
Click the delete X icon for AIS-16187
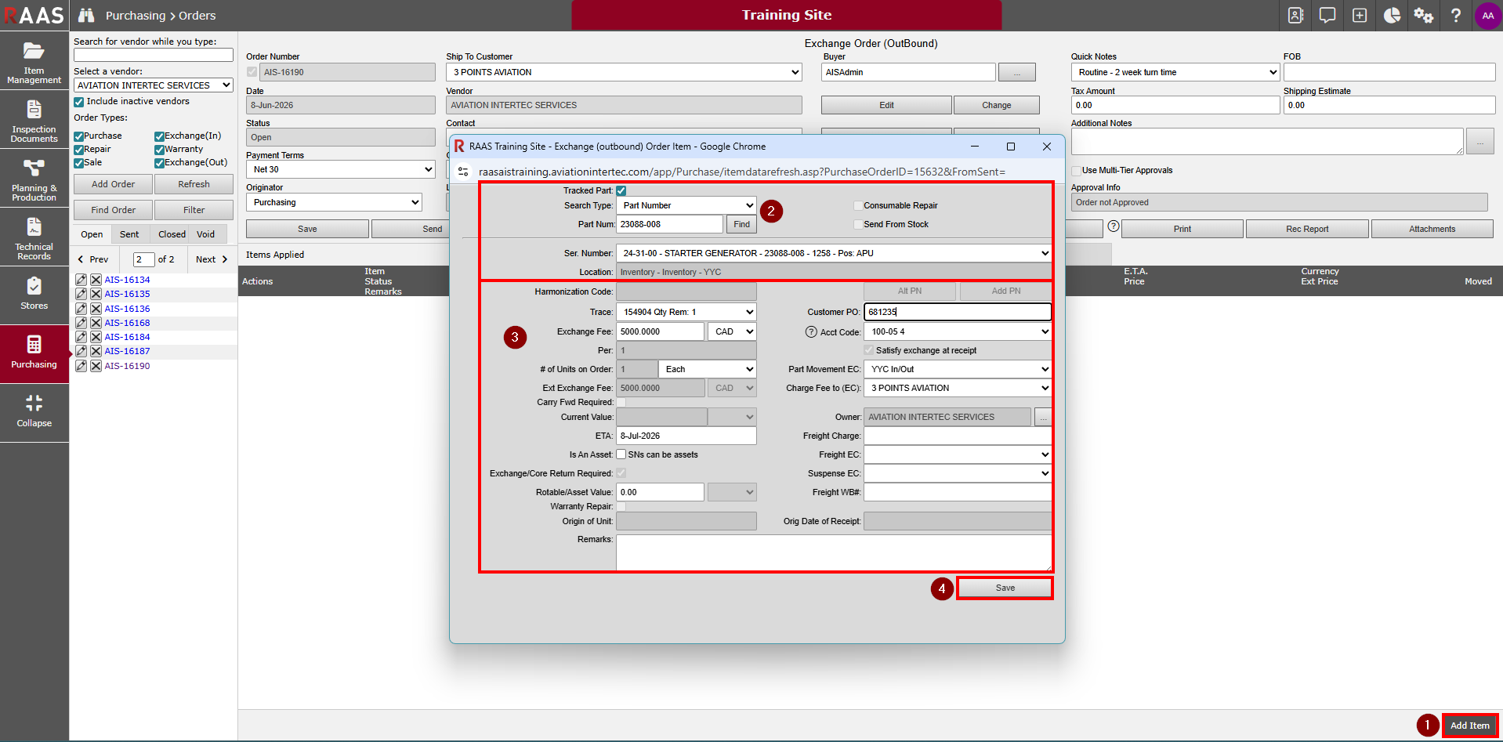[x=96, y=351]
